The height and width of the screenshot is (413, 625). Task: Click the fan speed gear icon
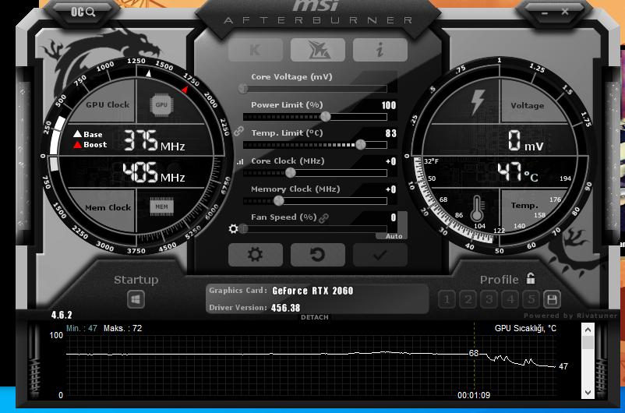point(233,229)
